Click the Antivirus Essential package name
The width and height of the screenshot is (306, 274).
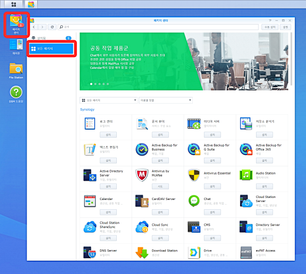(217, 173)
